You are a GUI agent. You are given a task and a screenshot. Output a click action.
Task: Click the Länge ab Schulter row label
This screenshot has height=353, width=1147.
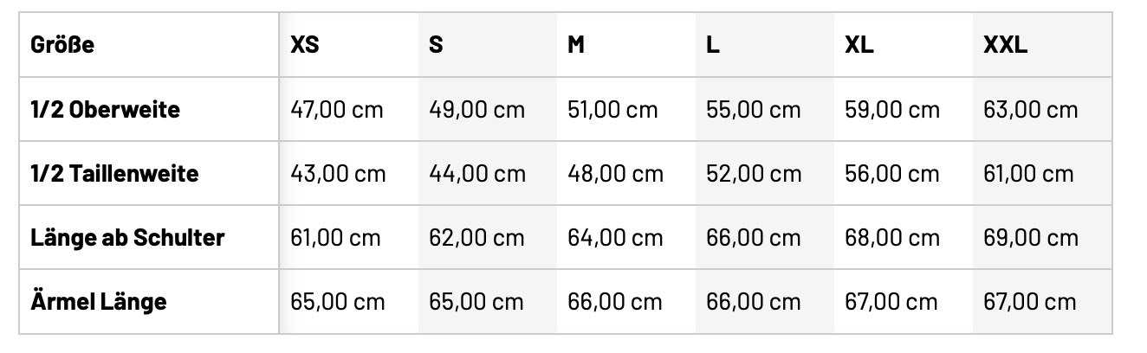click(x=127, y=237)
